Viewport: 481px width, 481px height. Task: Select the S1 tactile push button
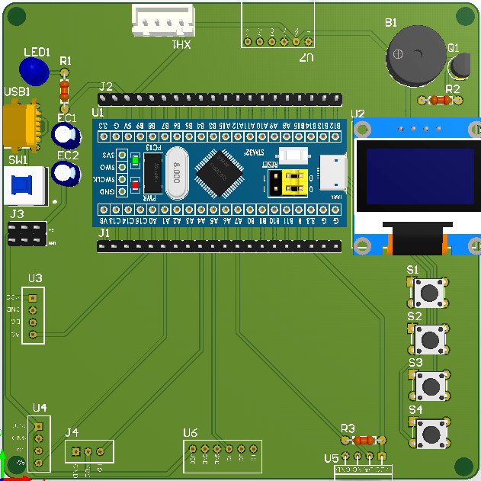[429, 293]
